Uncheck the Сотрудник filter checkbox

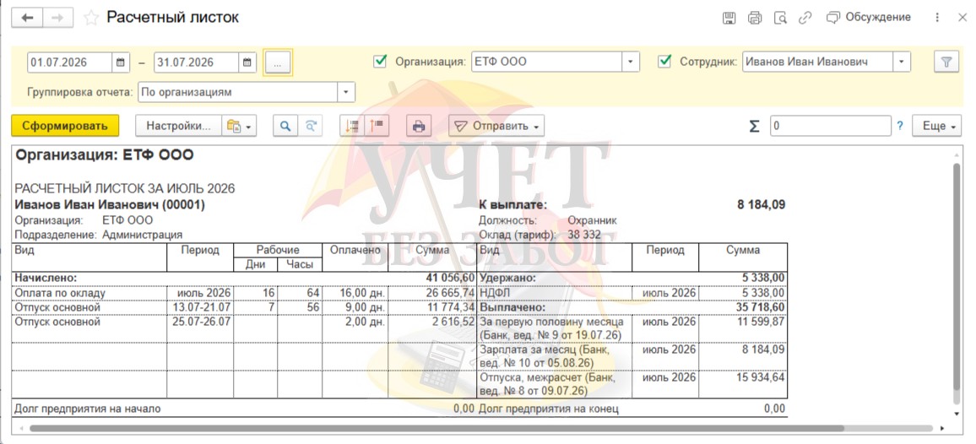664,62
